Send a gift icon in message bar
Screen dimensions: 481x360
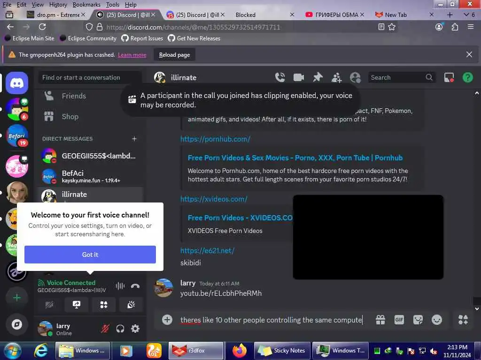[x=380, y=320]
